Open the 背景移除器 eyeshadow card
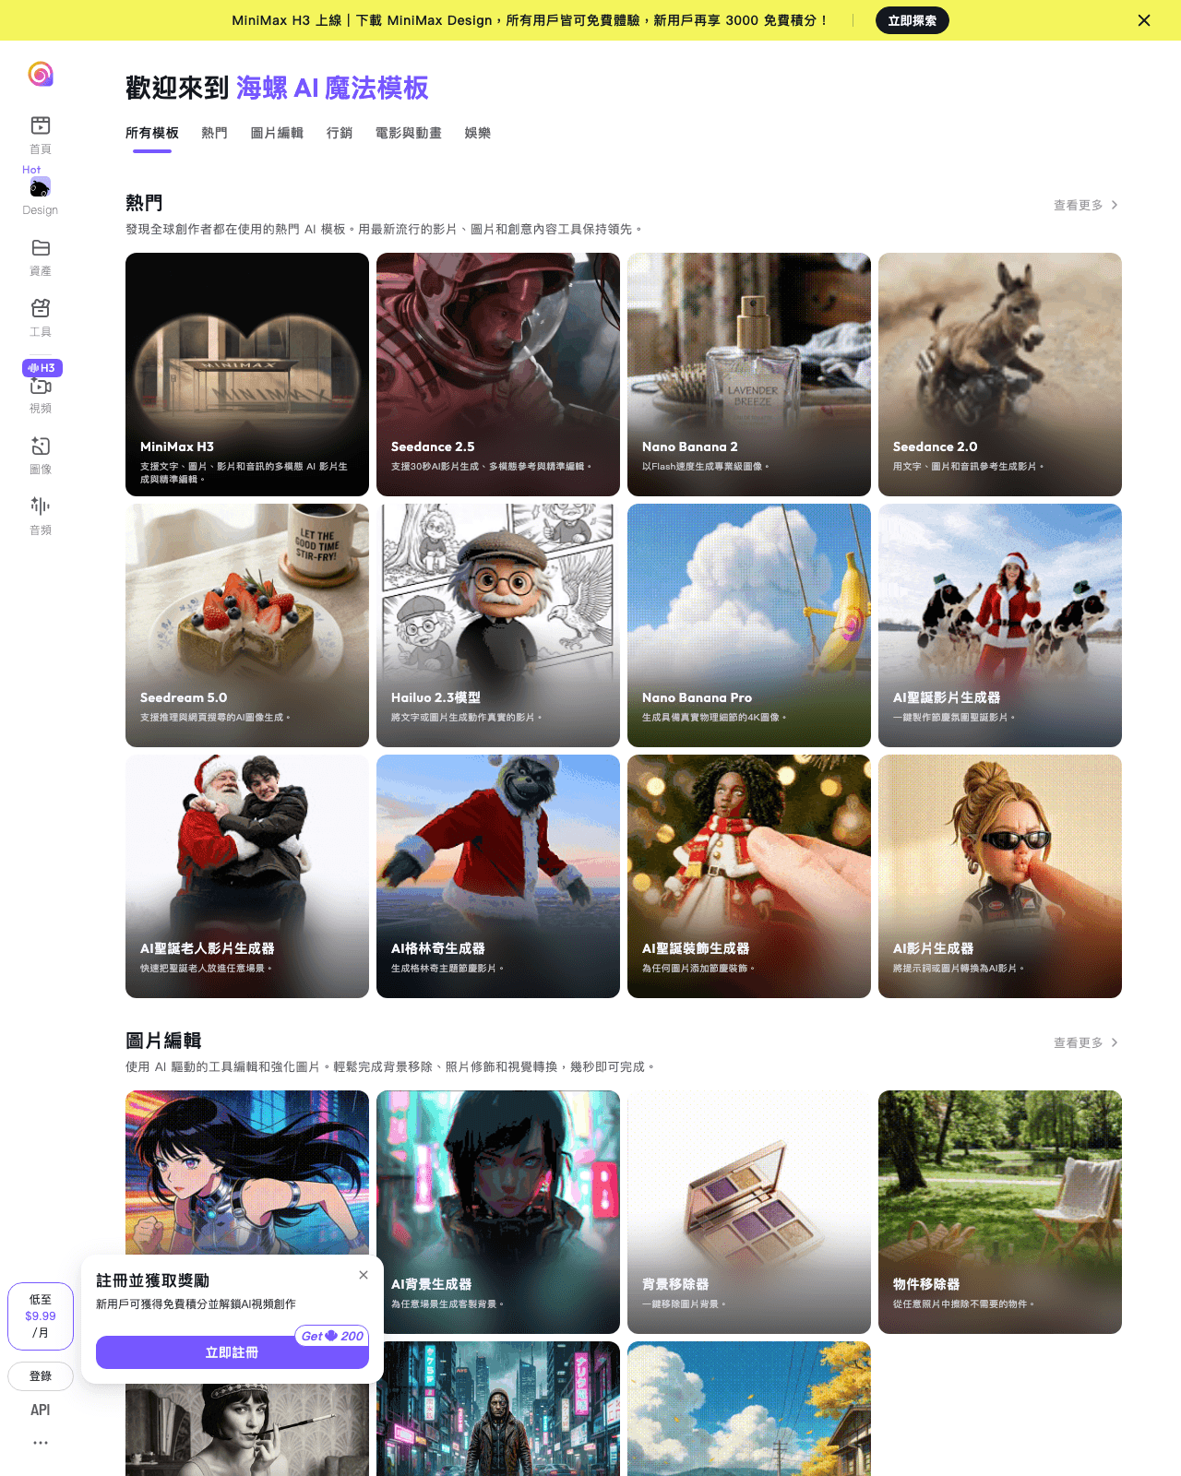Screen dimensions: 1181x1476 tap(749, 1212)
